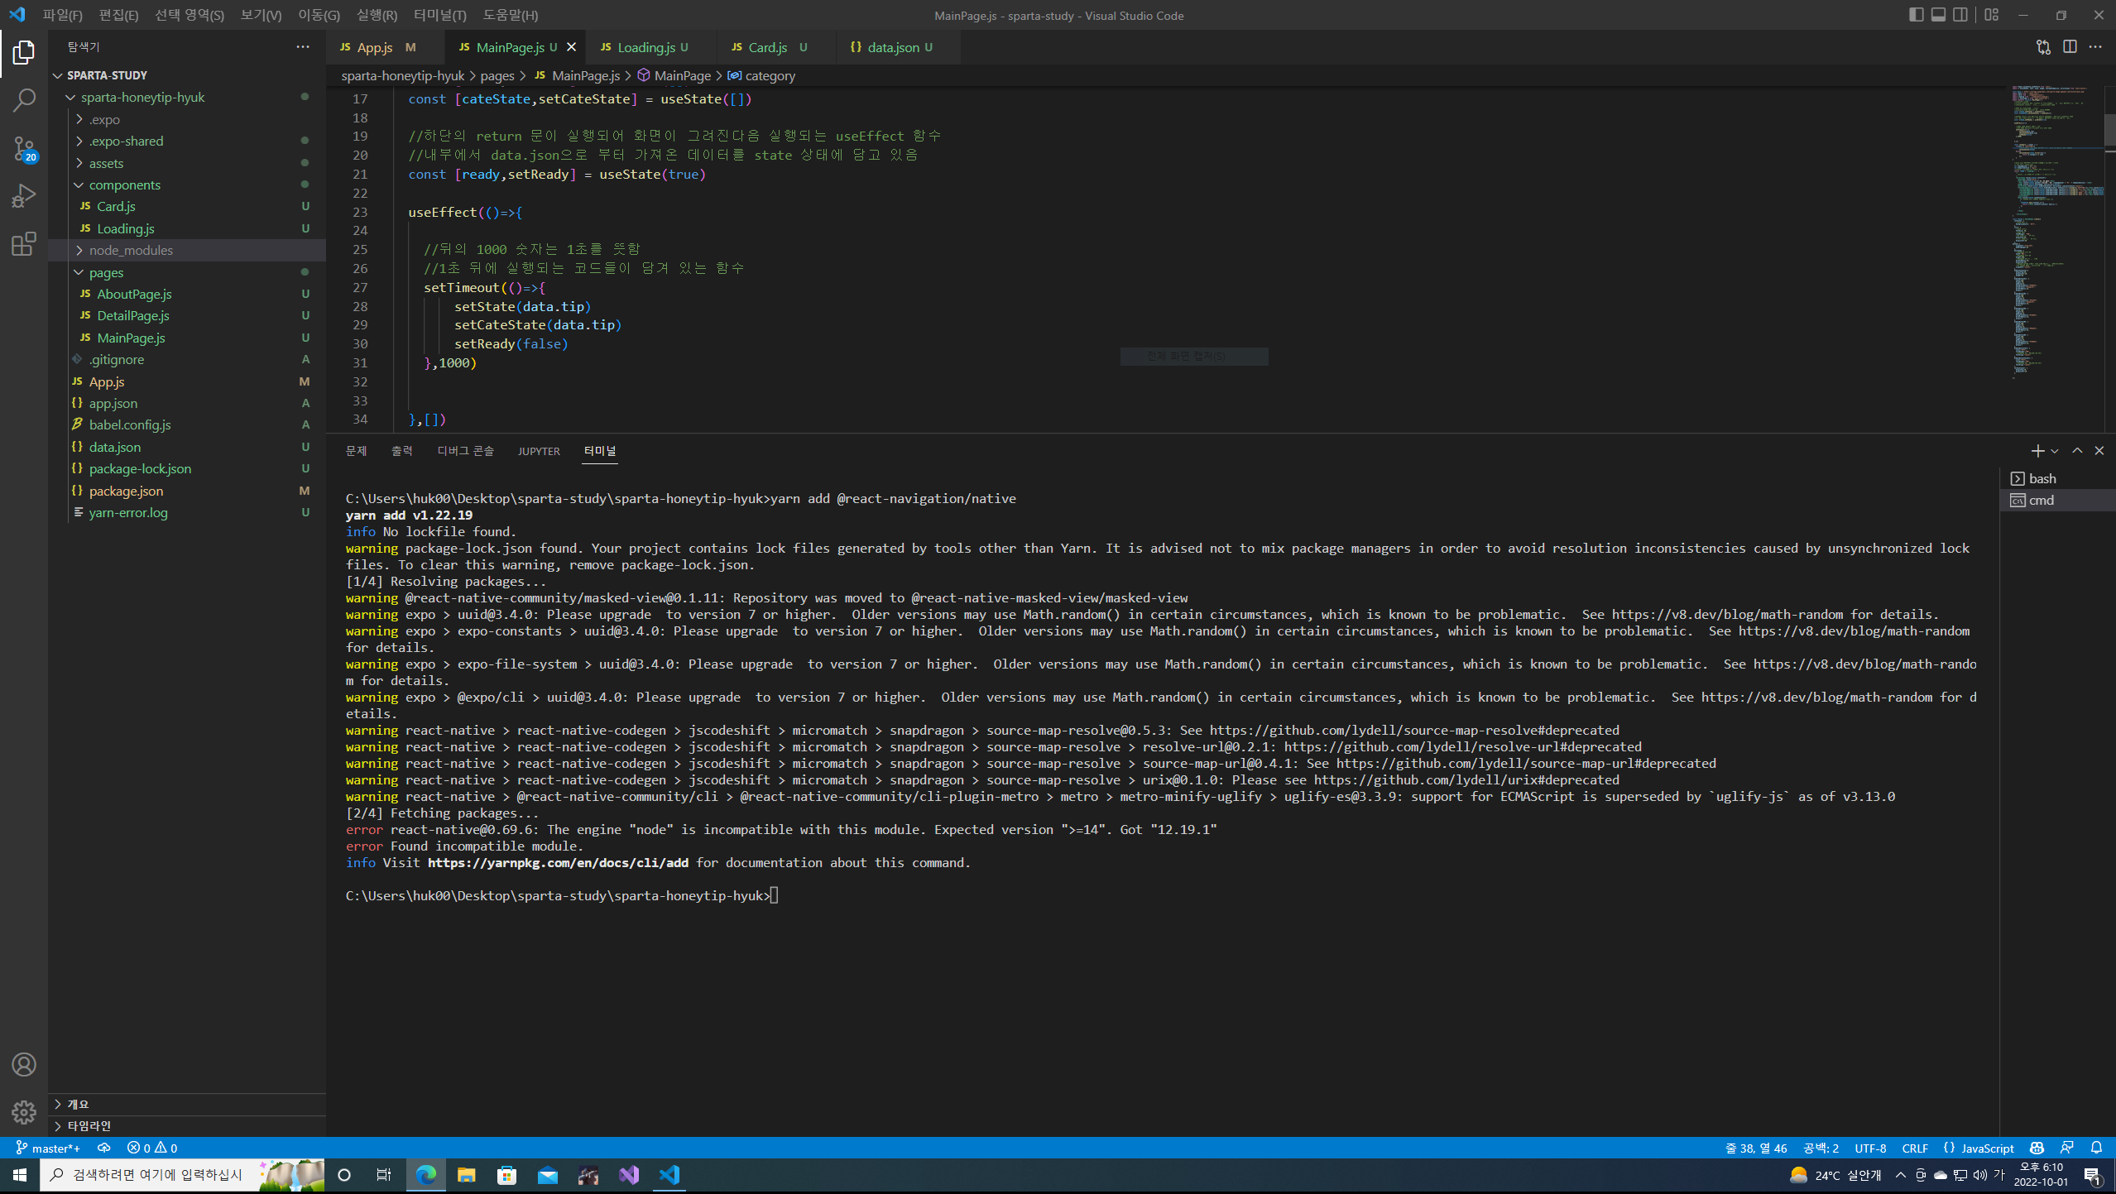Switch to the 디버그 콘솔 panel tab

[x=466, y=451]
